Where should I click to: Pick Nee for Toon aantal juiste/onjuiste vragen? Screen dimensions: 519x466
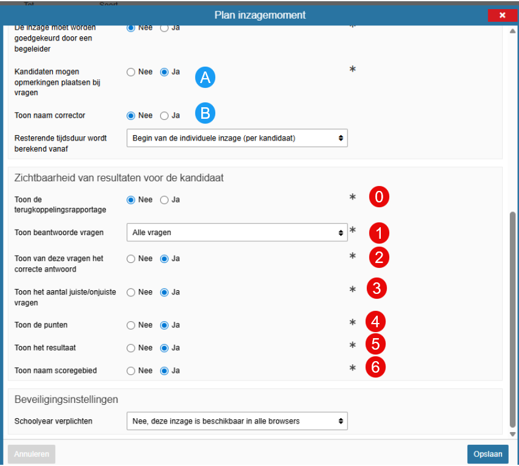(x=131, y=292)
